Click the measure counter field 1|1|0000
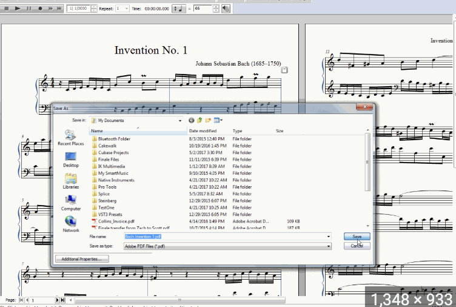The width and height of the screenshot is (456, 307). coord(78,8)
